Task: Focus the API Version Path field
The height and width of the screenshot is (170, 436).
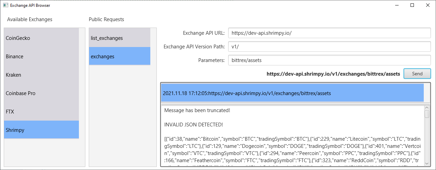Action: click(x=329, y=47)
